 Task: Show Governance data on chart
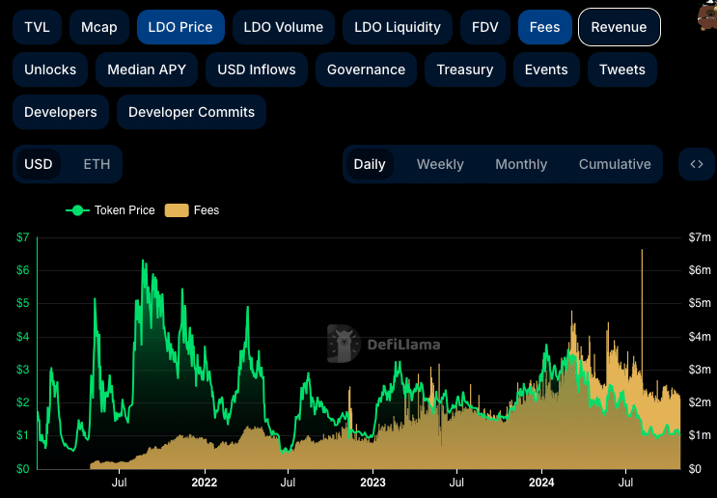pyautogui.click(x=367, y=69)
